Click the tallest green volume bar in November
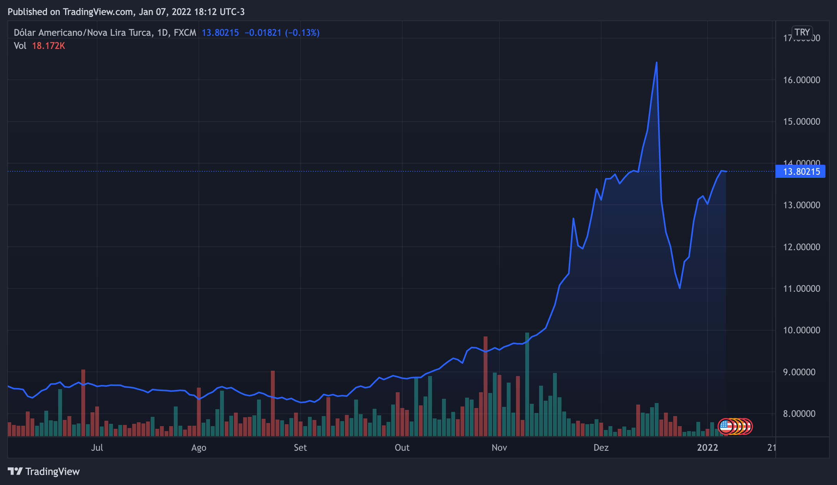This screenshot has width=837, height=485. (x=527, y=384)
